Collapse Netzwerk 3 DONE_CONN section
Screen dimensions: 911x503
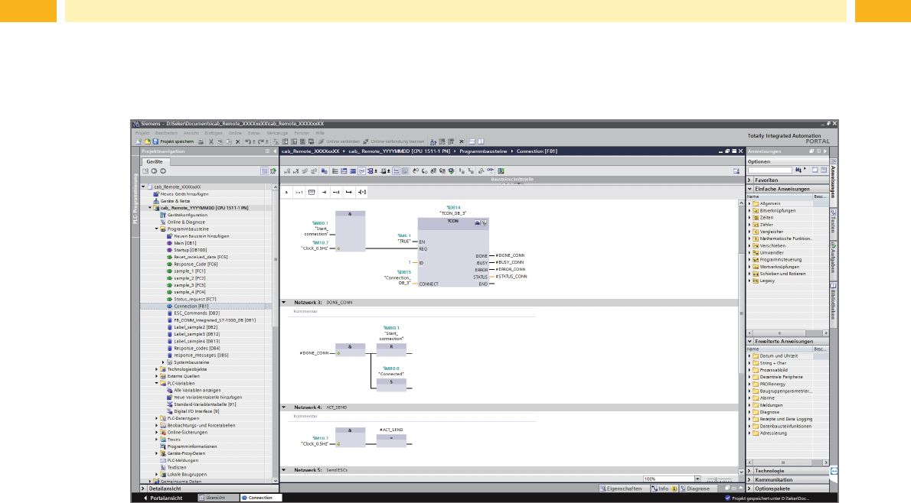[284, 302]
